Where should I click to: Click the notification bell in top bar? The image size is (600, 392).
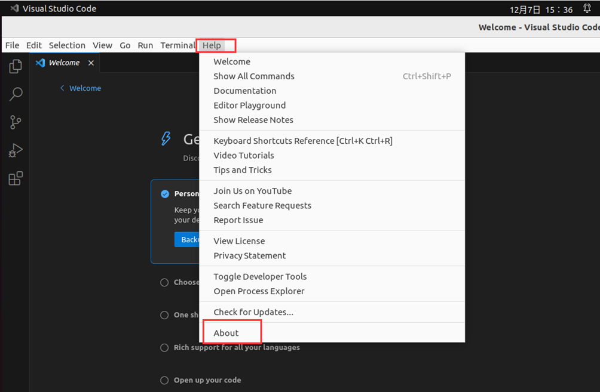(x=587, y=8)
